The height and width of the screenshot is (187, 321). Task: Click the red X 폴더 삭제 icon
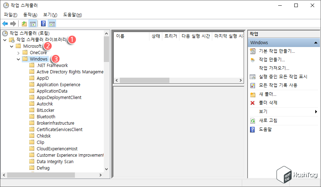coord(253,103)
